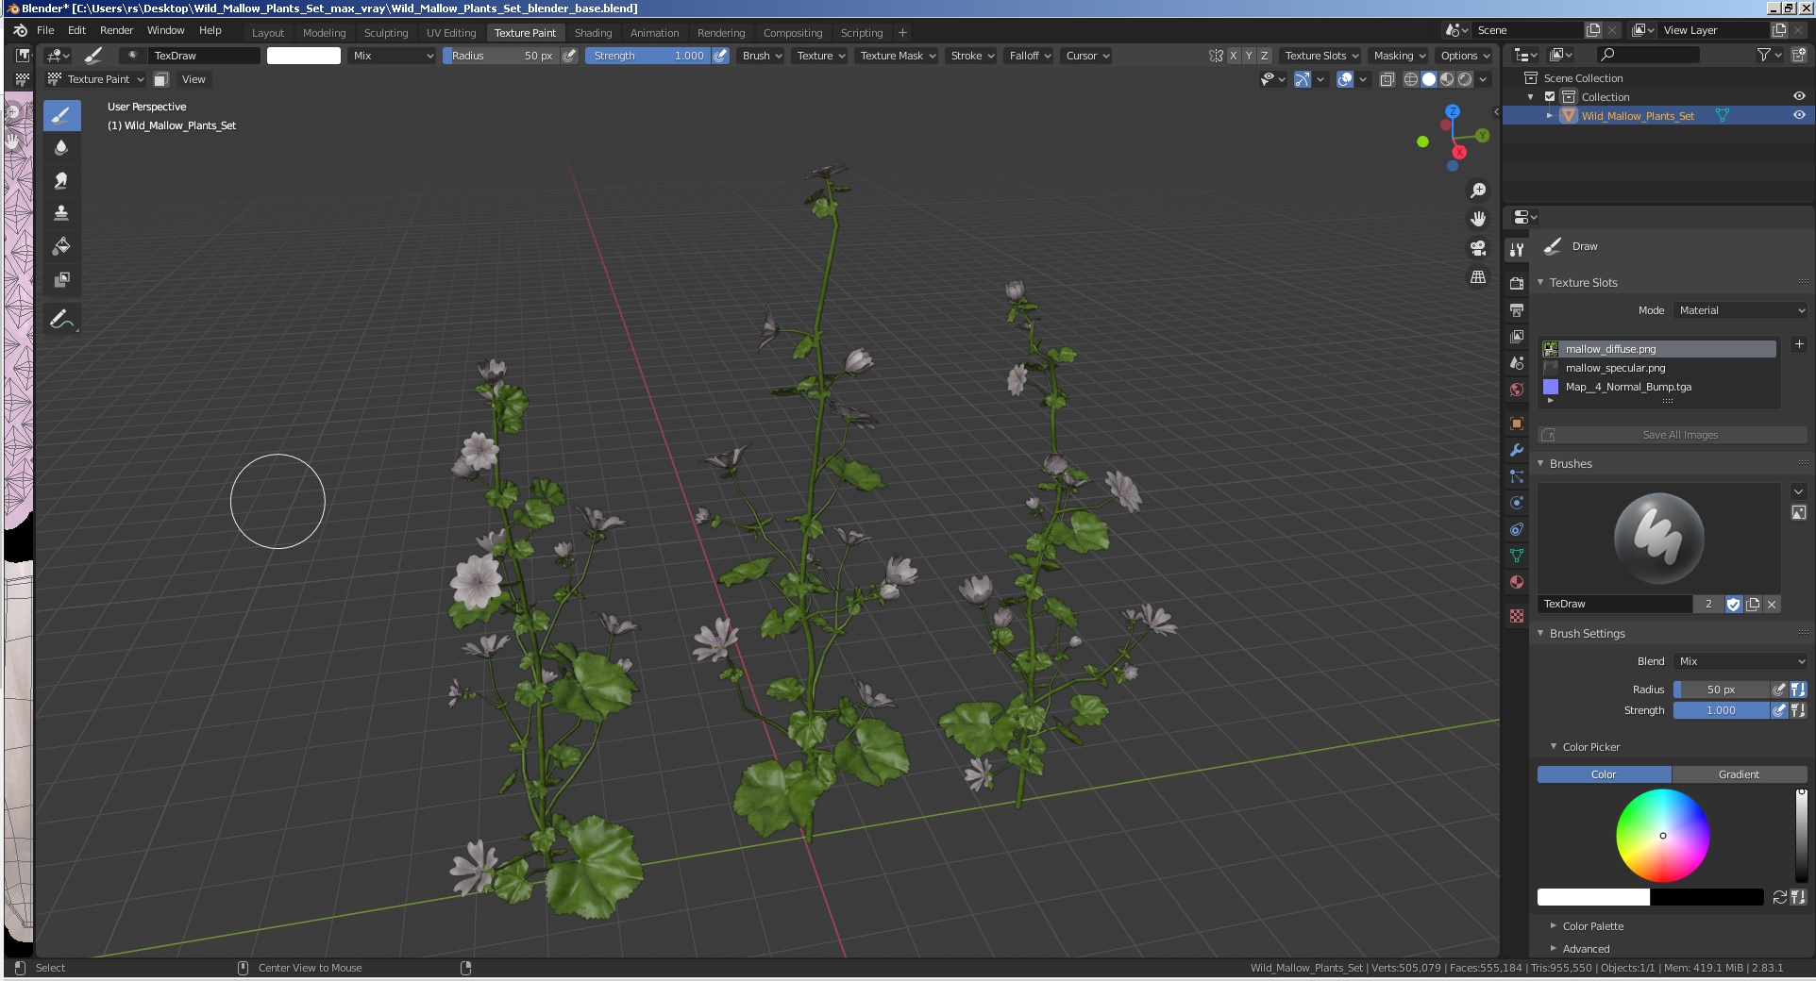
Task: Switch to the Sculpting workspace tab
Action: tap(386, 33)
